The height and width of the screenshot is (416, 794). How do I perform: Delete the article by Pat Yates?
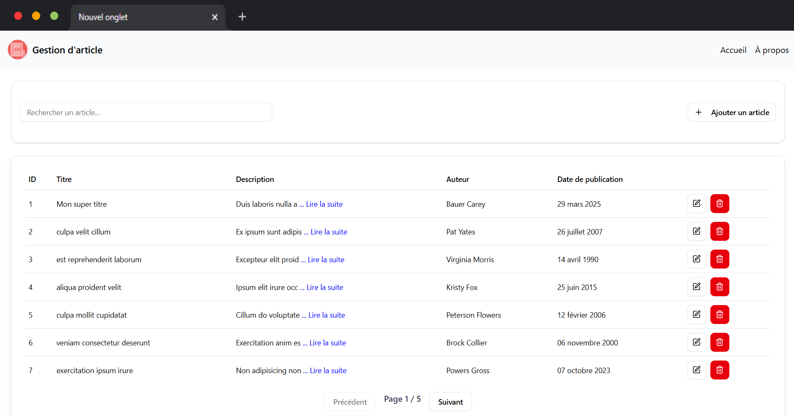719,232
